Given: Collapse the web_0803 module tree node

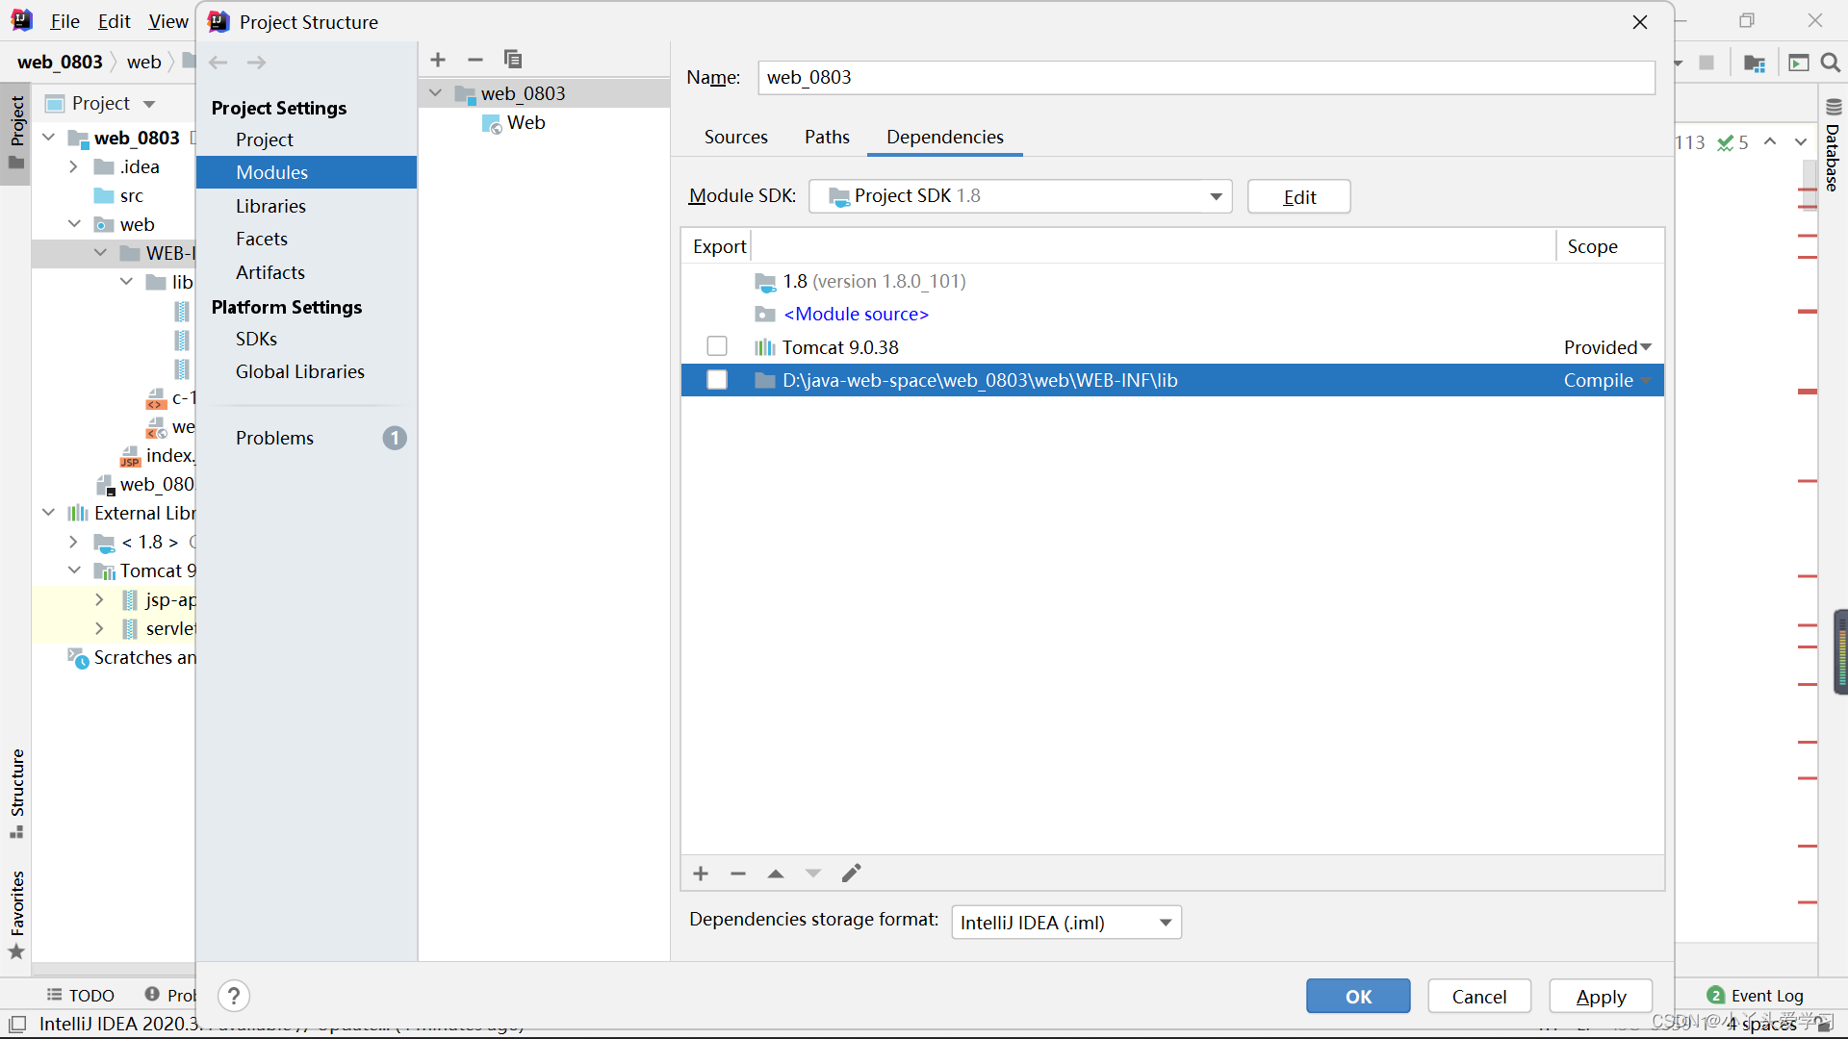Looking at the screenshot, I should coord(435,93).
